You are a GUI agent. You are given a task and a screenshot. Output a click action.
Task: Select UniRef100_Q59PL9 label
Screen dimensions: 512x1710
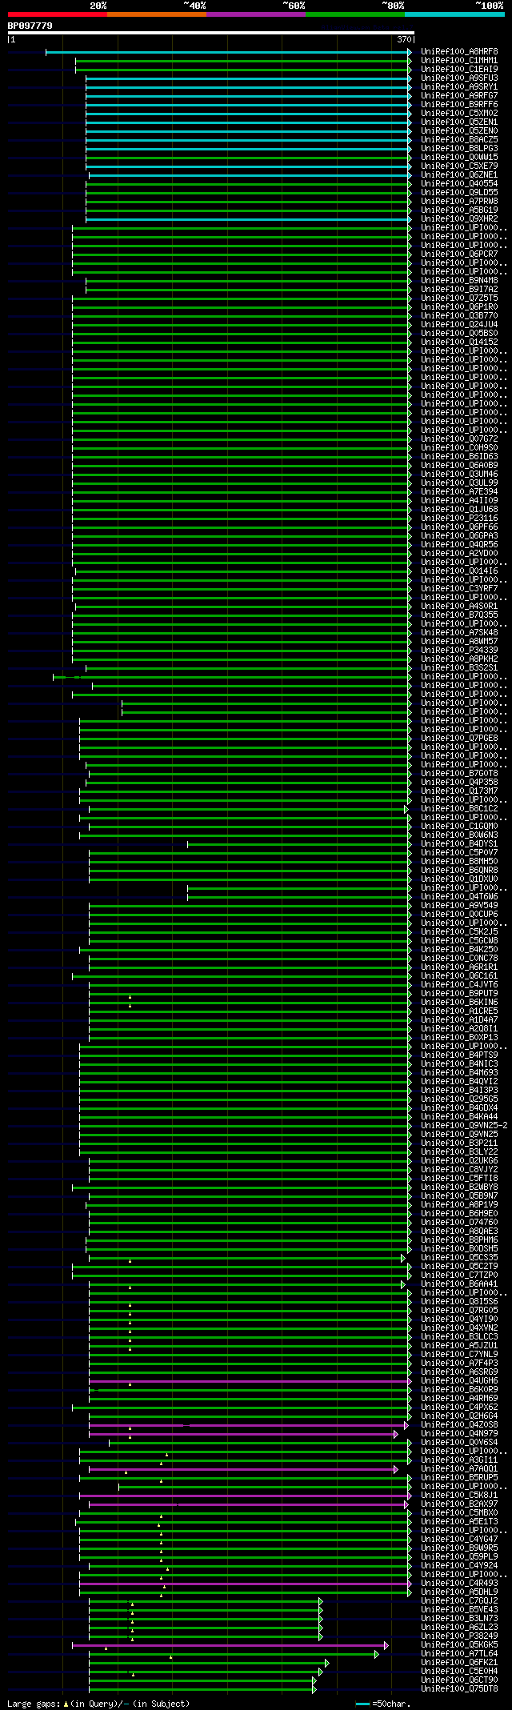point(459,1557)
